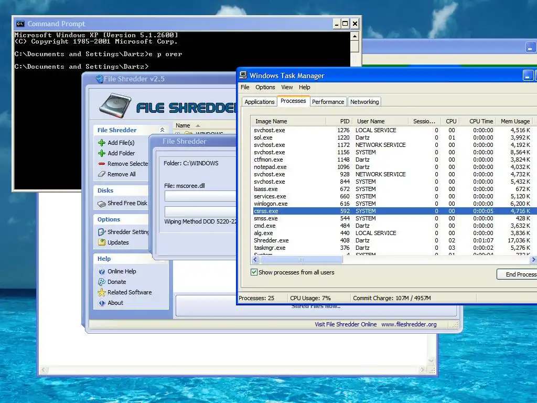Click the Donate PayPal icon

(x=101, y=282)
